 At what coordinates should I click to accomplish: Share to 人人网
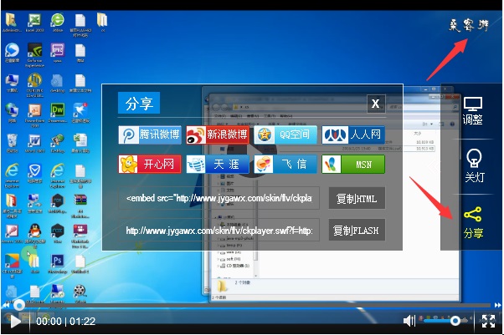353,135
